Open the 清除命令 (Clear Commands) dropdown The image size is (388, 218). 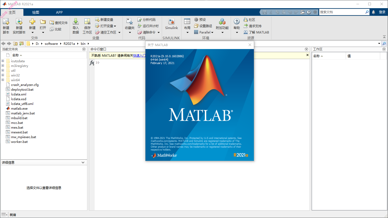tap(159, 32)
